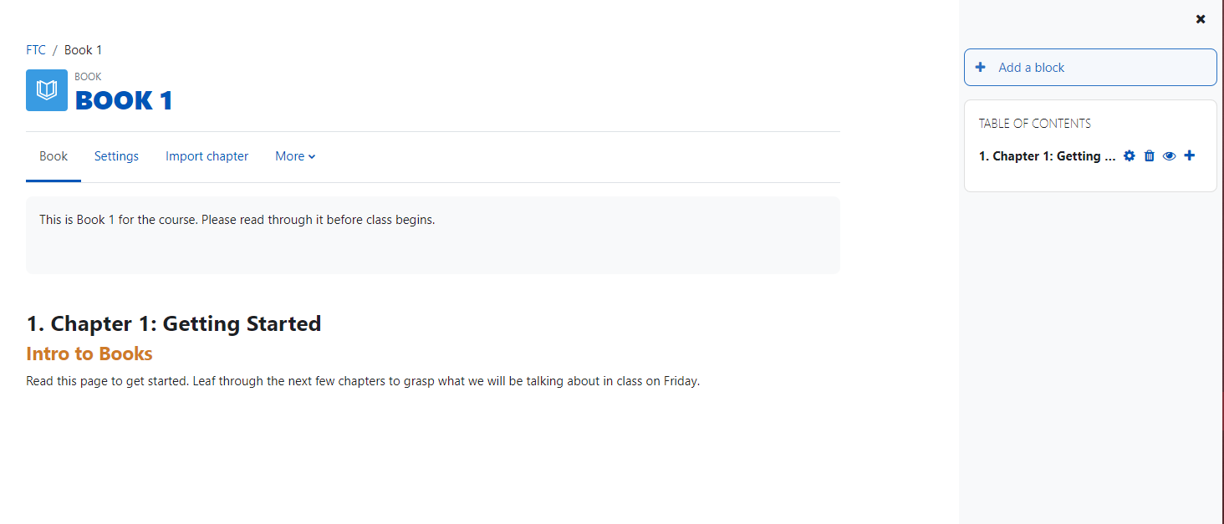Expand the More dropdown menu
Image resolution: width=1224 pixels, height=524 pixels.
tap(295, 156)
